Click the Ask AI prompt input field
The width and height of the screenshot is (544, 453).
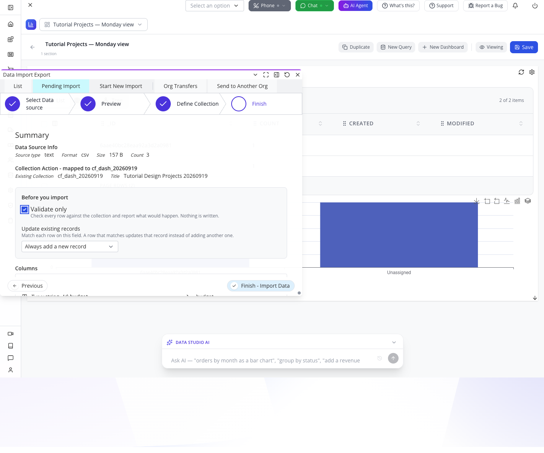266,361
